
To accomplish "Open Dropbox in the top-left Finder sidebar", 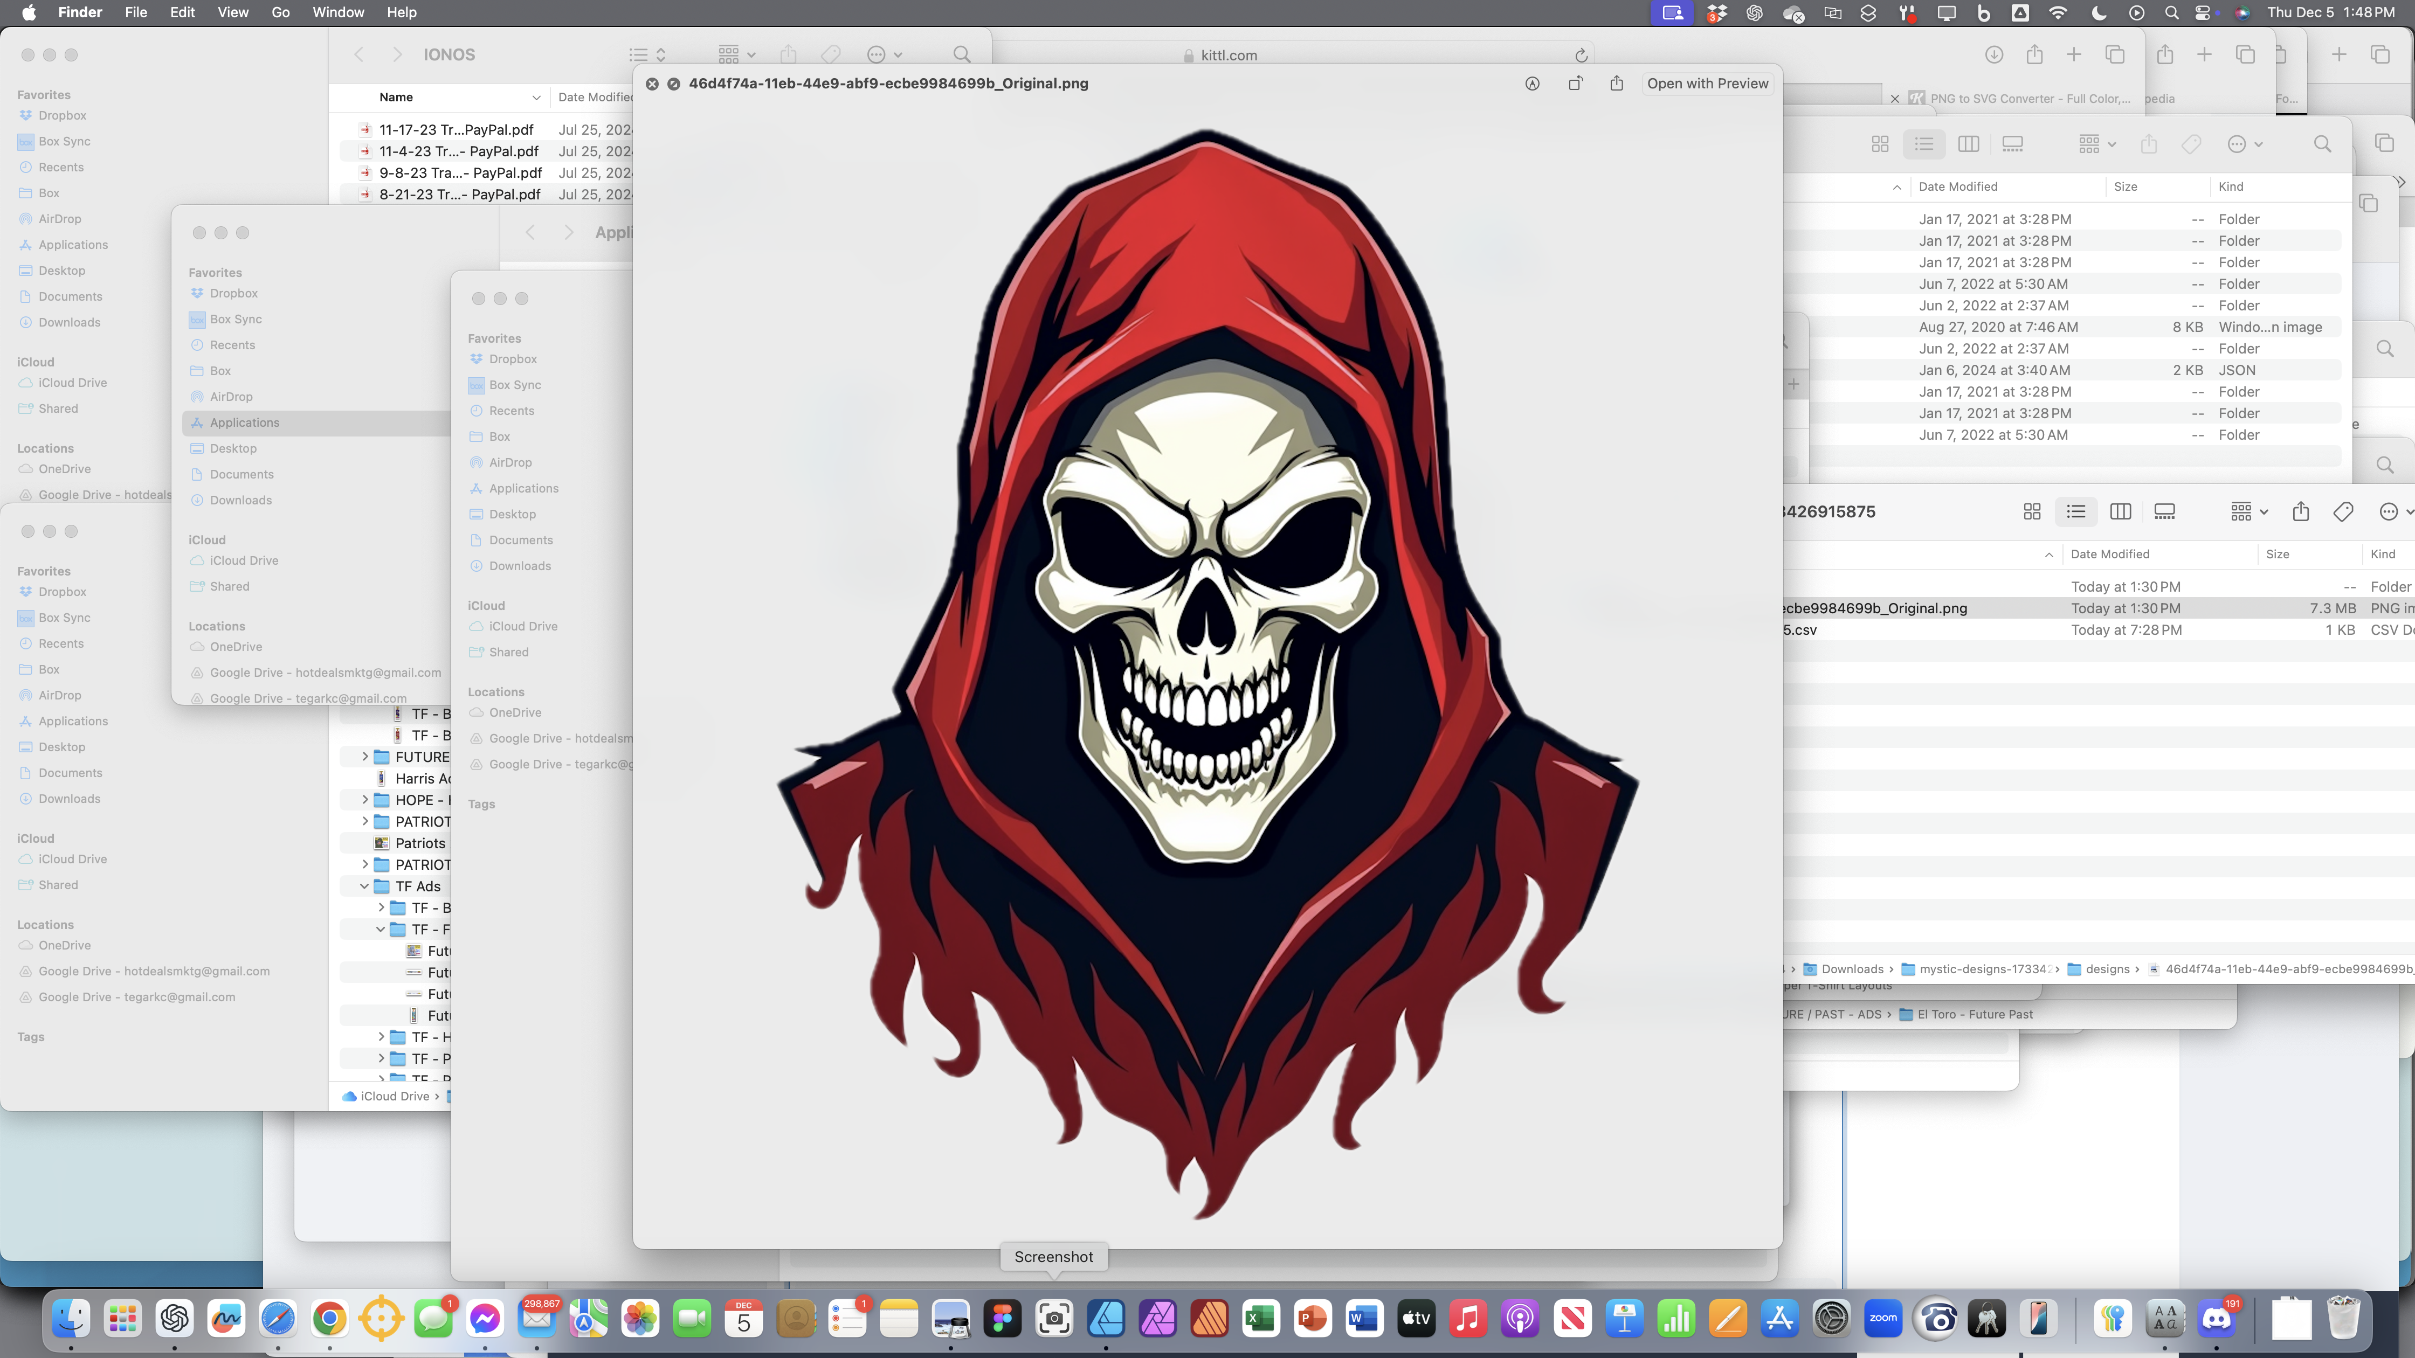I will point(62,115).
